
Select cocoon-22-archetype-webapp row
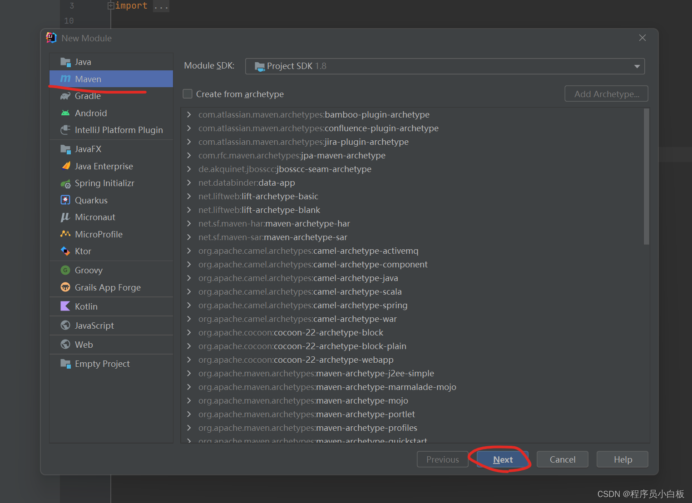click(x=412, y=360)
